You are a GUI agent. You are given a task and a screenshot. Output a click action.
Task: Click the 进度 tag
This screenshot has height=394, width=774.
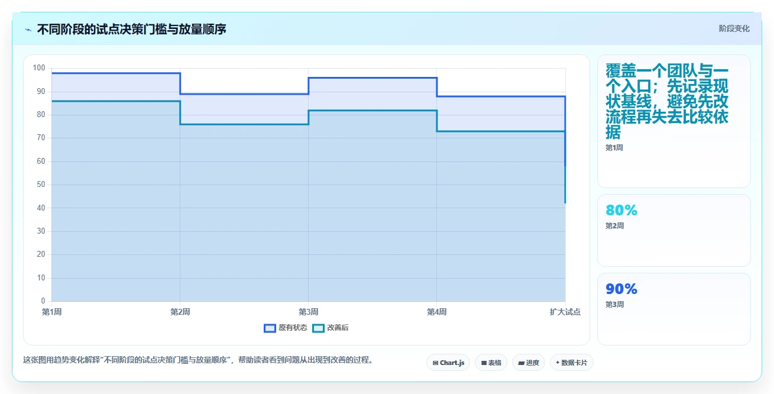529,363
